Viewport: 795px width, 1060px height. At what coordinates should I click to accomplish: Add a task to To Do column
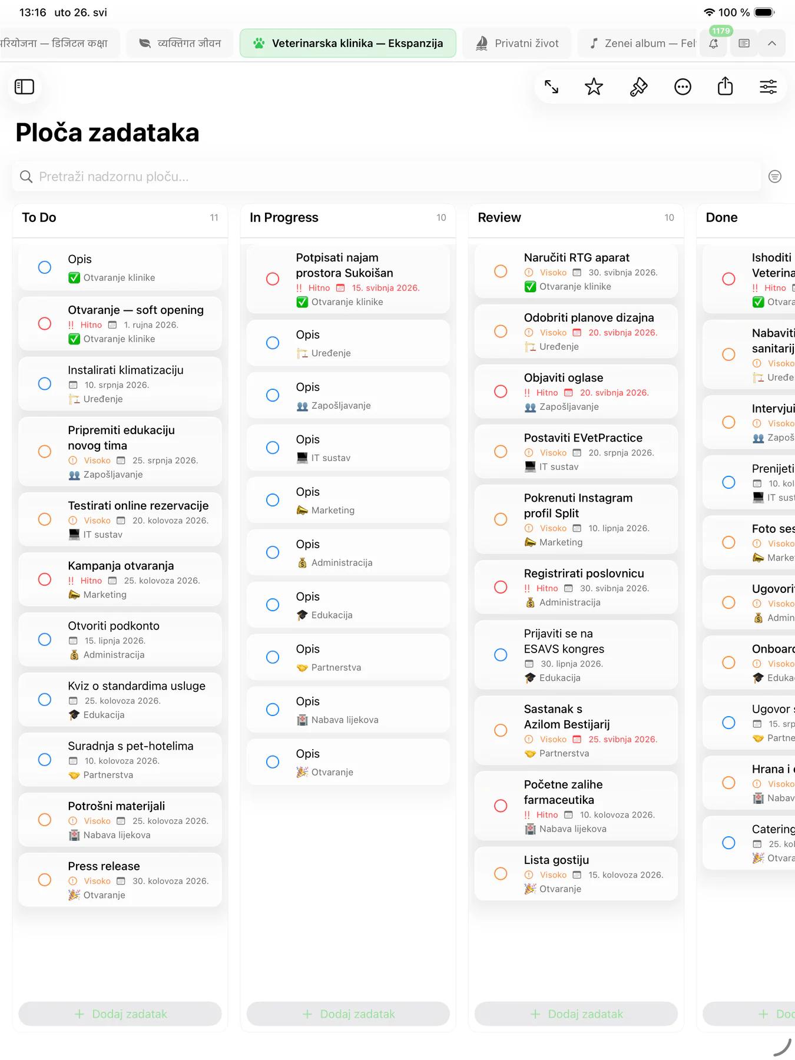(x=120, y=1014)
